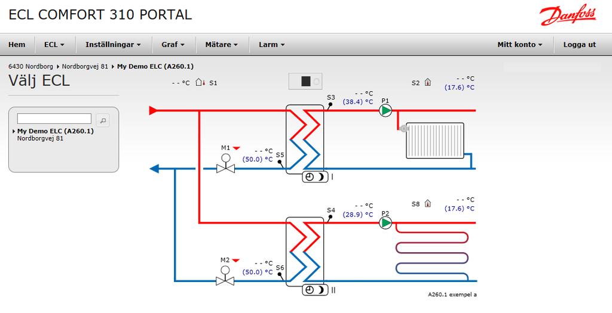This screenshot has height=313, width=612.
Task: Click the blue return flow arrow
Action: pos(155,169)
